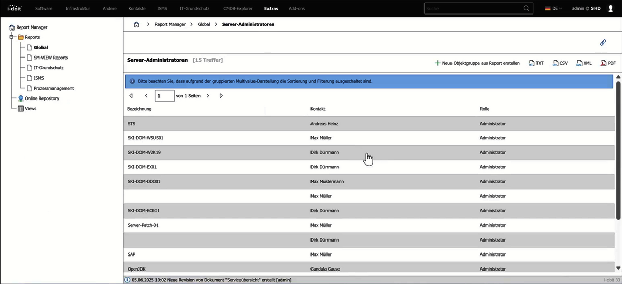Image resolution: width=622 pixels, height=284 pixels.
Task: Open the Add-ons menu
Action: pos(297,8)
